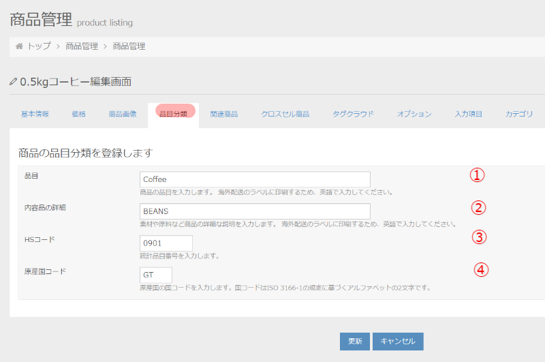Open the オプション tab

[414, 114]
